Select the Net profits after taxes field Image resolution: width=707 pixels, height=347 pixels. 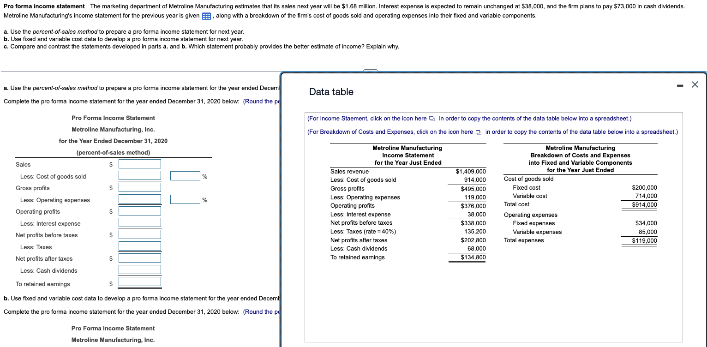click(139, 258)
